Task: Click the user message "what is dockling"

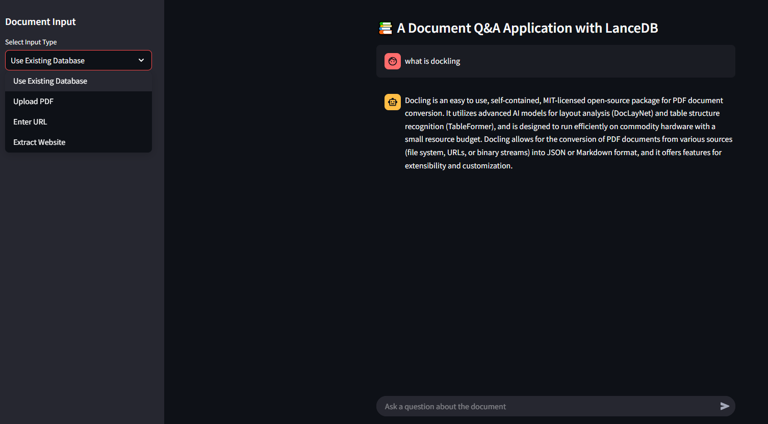Action: coord(432,61)
